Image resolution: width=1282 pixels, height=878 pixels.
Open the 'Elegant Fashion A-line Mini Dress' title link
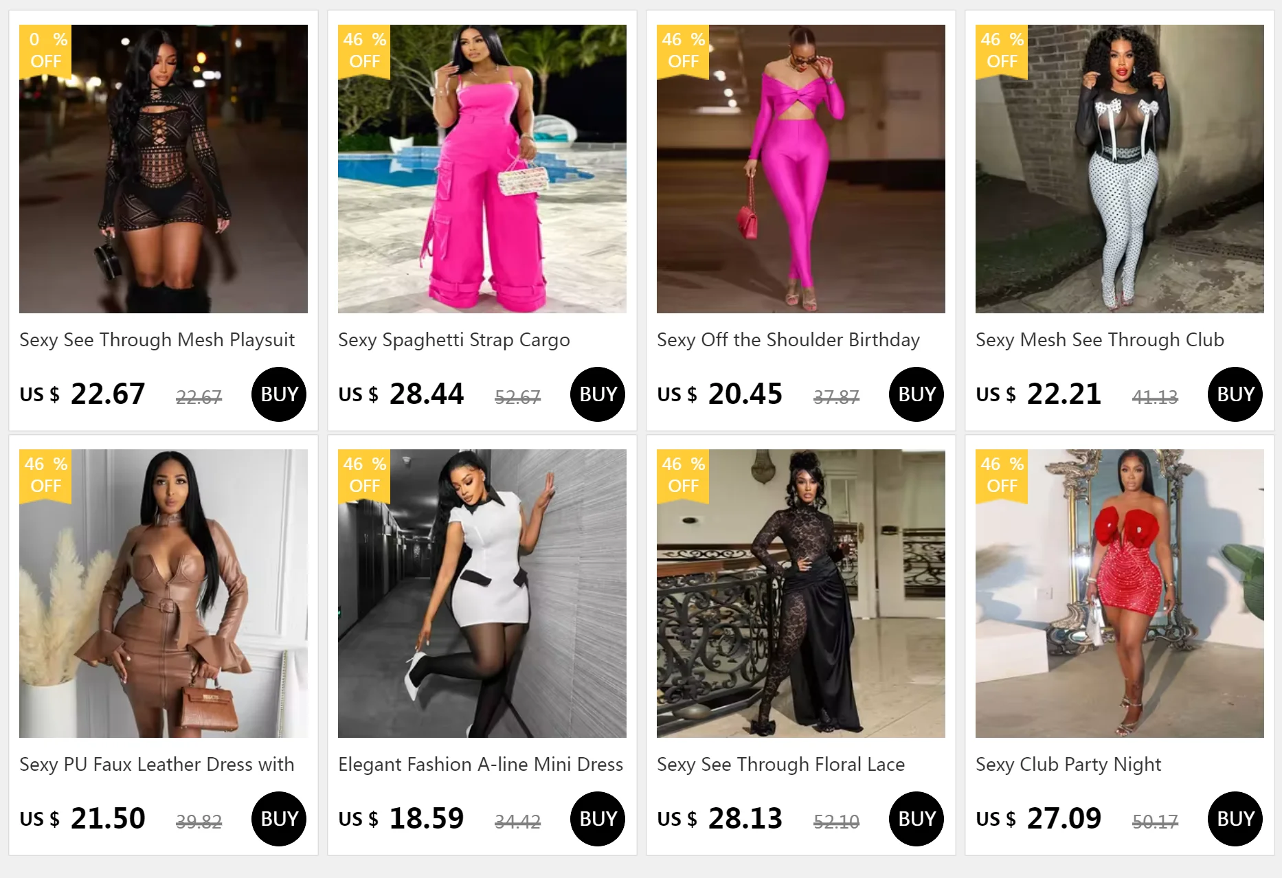[x=481, y=765]
